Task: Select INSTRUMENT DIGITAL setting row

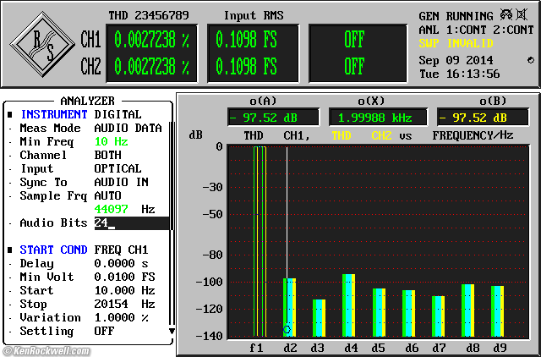Action: point(81,114)
